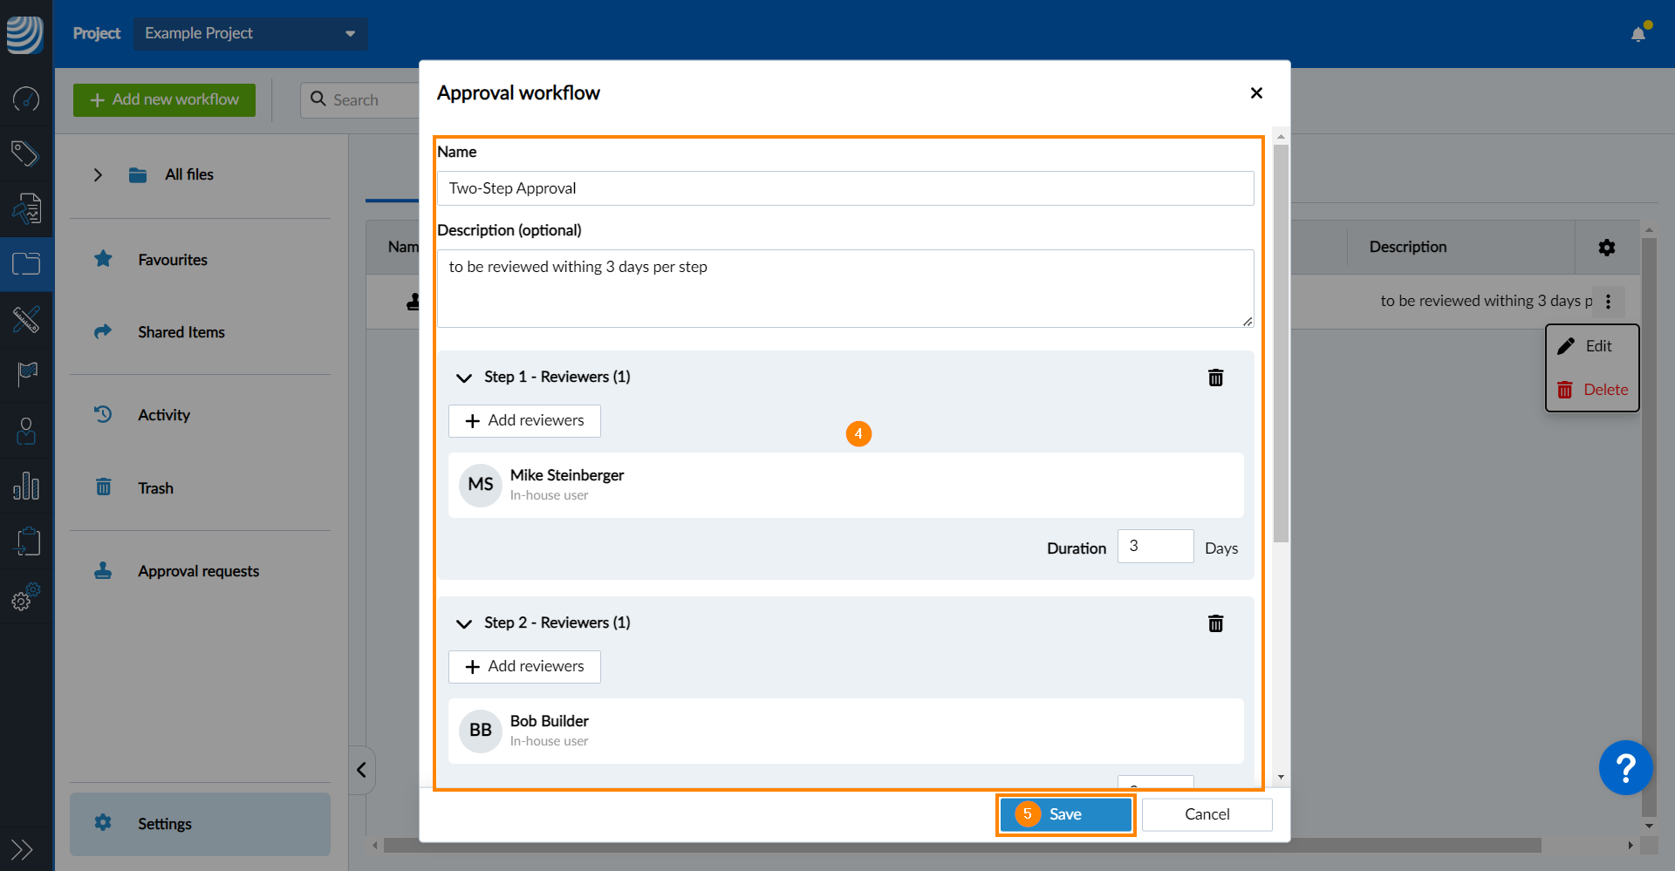Click dialog scrollbar down arrow
The width and height of the screenshot is (1675, 871).
[1281, 777]
